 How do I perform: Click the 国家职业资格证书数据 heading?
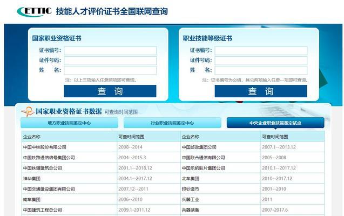point(69,111)
